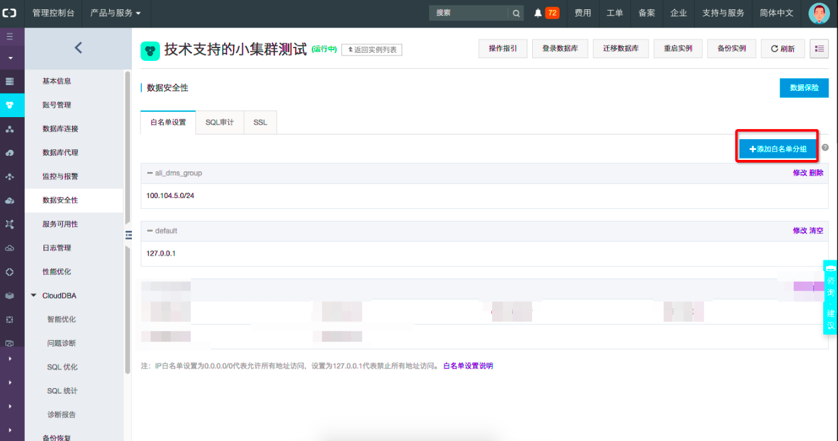Toggle the hamburger menu in the left rail
The width and height of the screenshot is (838, 441).
(9, 36)
